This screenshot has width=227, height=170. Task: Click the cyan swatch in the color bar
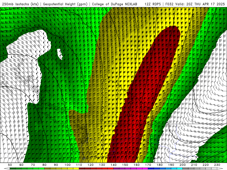pyautogui.click(x=180, y=169)
